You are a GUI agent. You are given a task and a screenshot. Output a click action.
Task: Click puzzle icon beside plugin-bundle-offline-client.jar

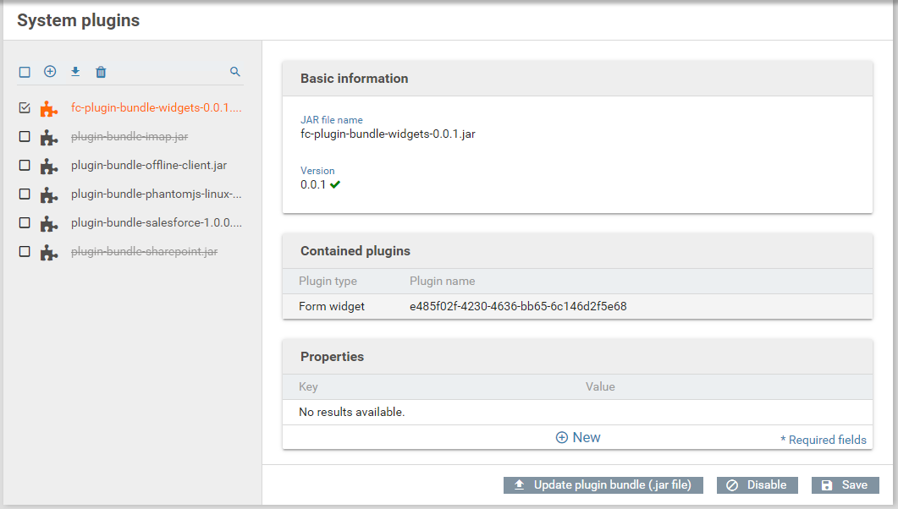49,166
